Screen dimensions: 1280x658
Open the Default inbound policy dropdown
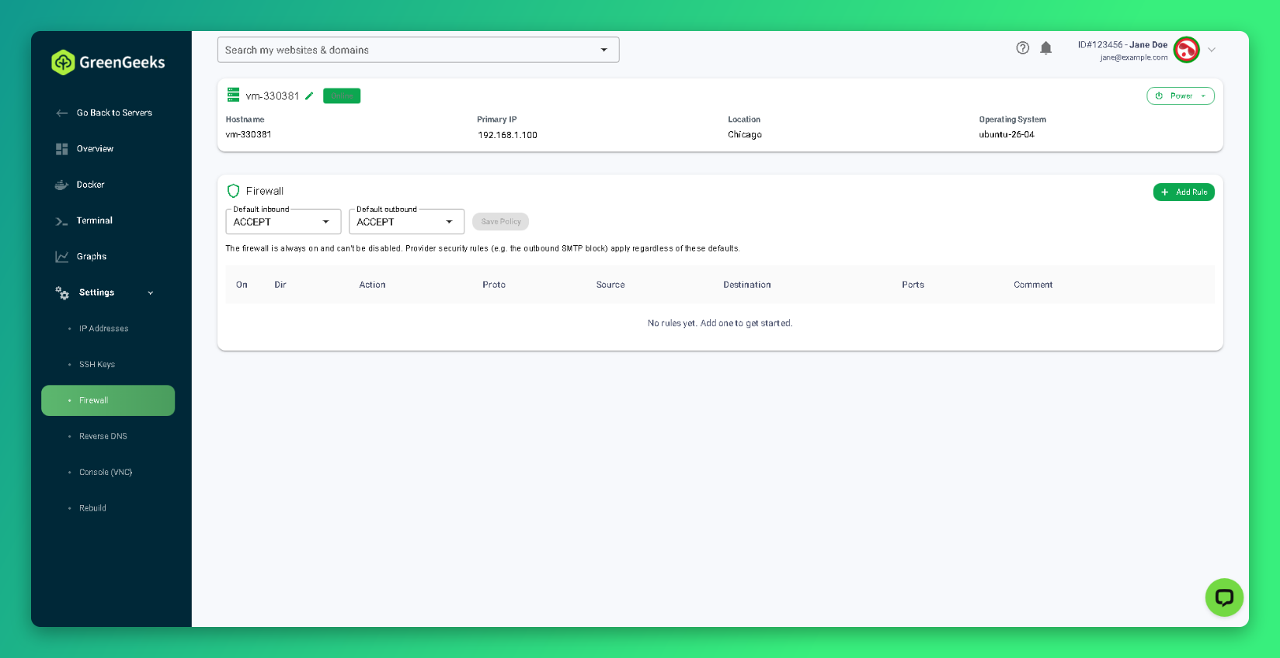283,222
